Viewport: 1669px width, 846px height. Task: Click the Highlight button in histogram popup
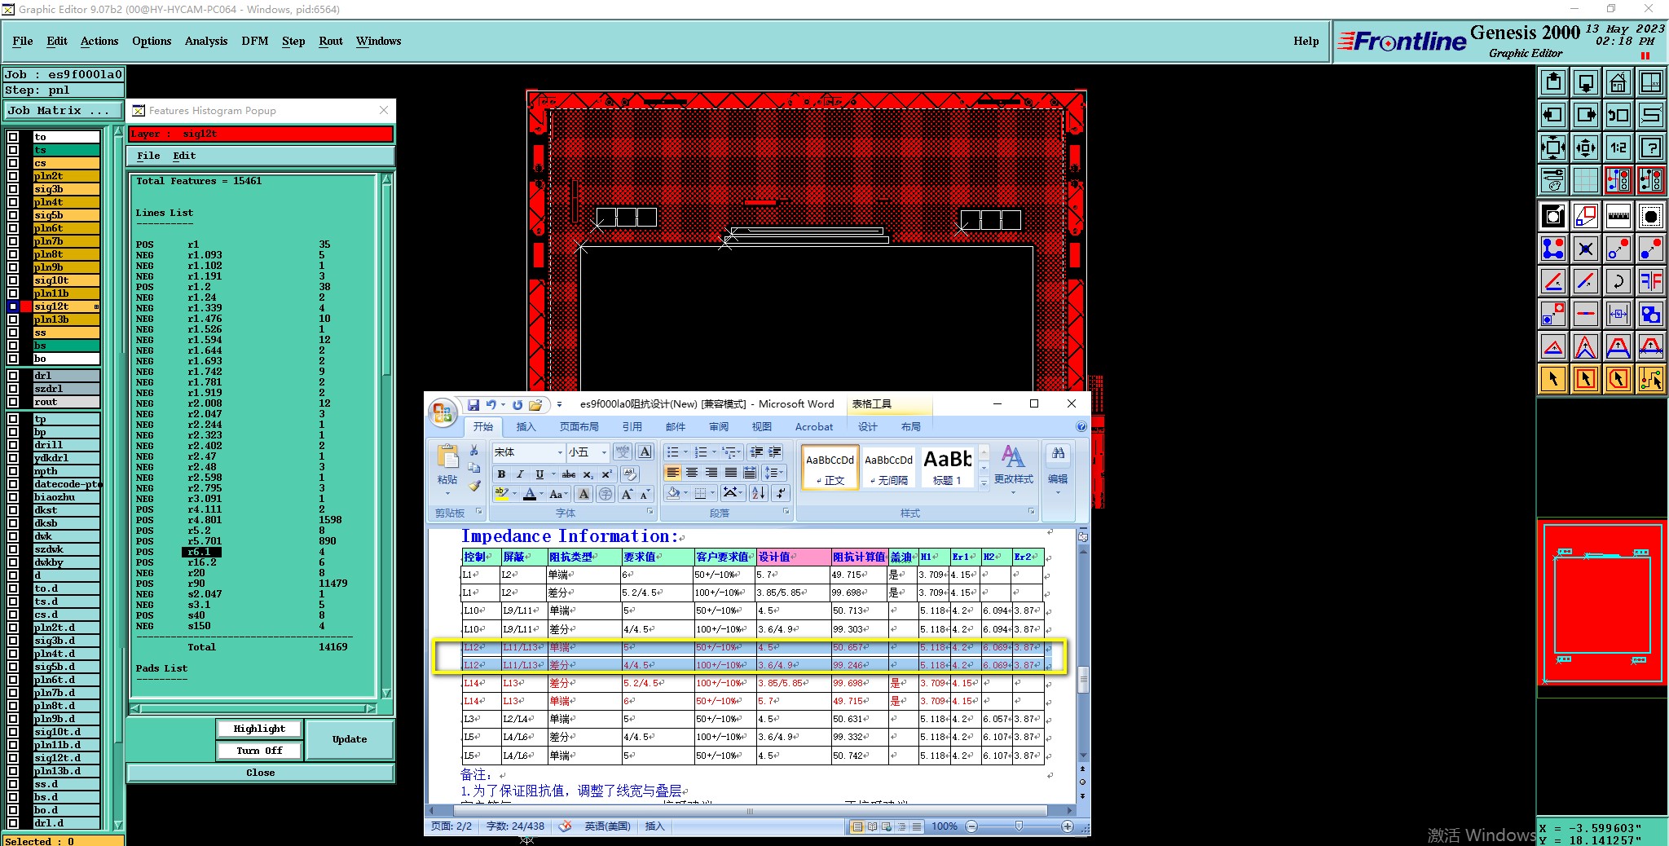(x=259, y=729)
